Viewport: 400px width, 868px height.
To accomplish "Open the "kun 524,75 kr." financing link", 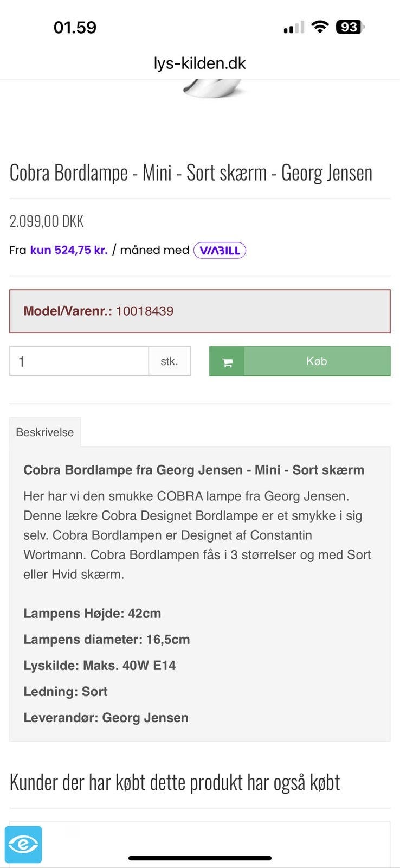I will click(69, 250).
